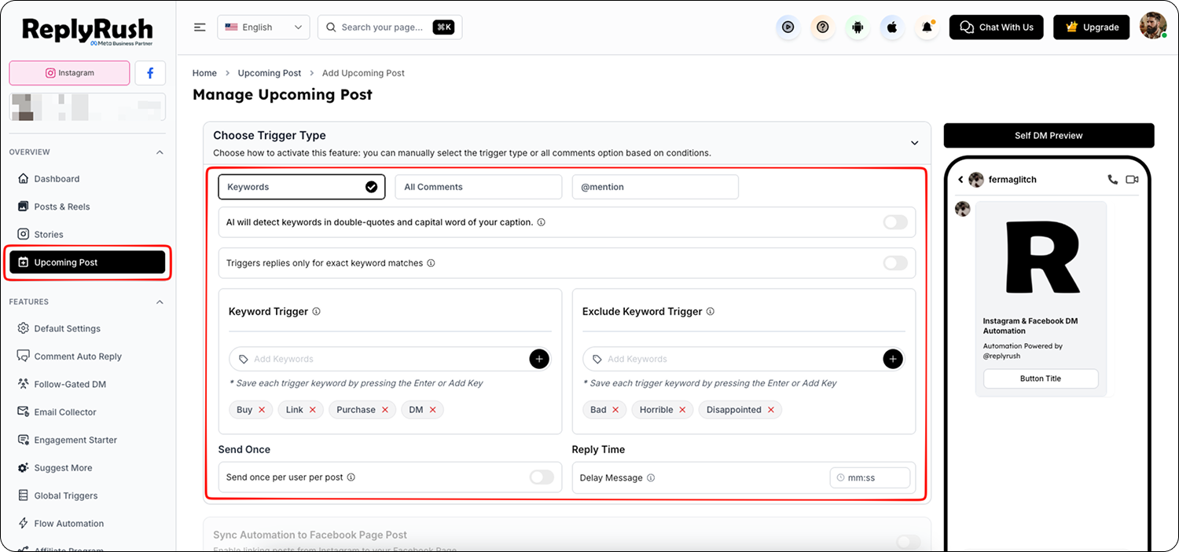Open the video tutorial play icon
Screen dimensions: 1179x552
tap(788, 27)
